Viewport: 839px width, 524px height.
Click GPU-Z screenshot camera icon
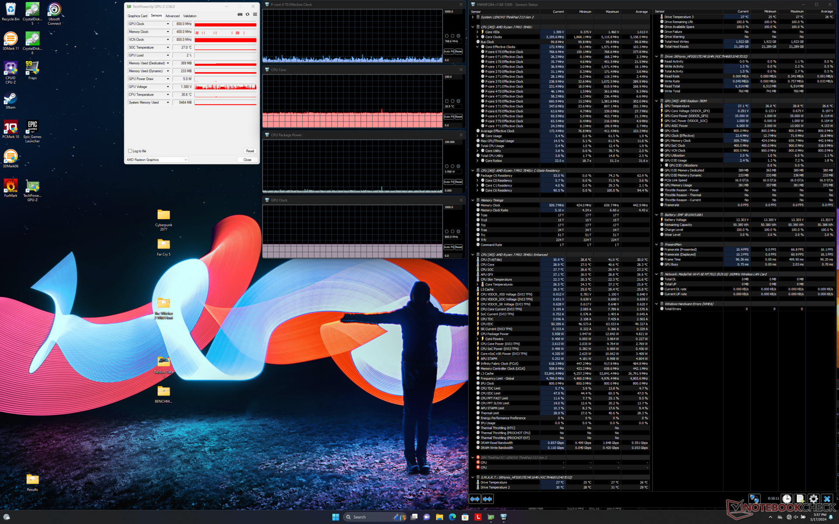pyautogui.click(x=240, y=14)
